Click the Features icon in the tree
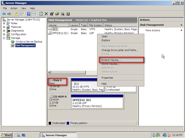 coord(8,27)
